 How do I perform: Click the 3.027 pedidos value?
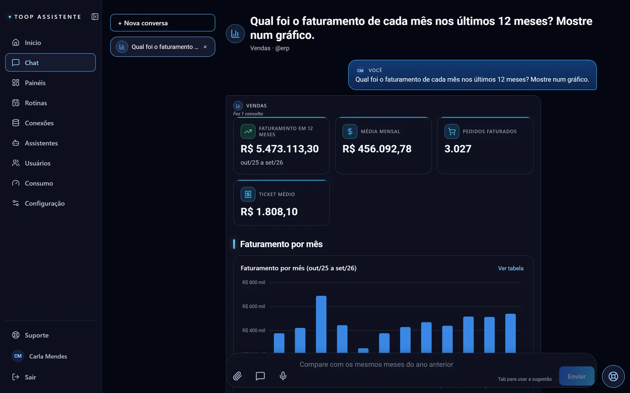[x=458, y=149]
